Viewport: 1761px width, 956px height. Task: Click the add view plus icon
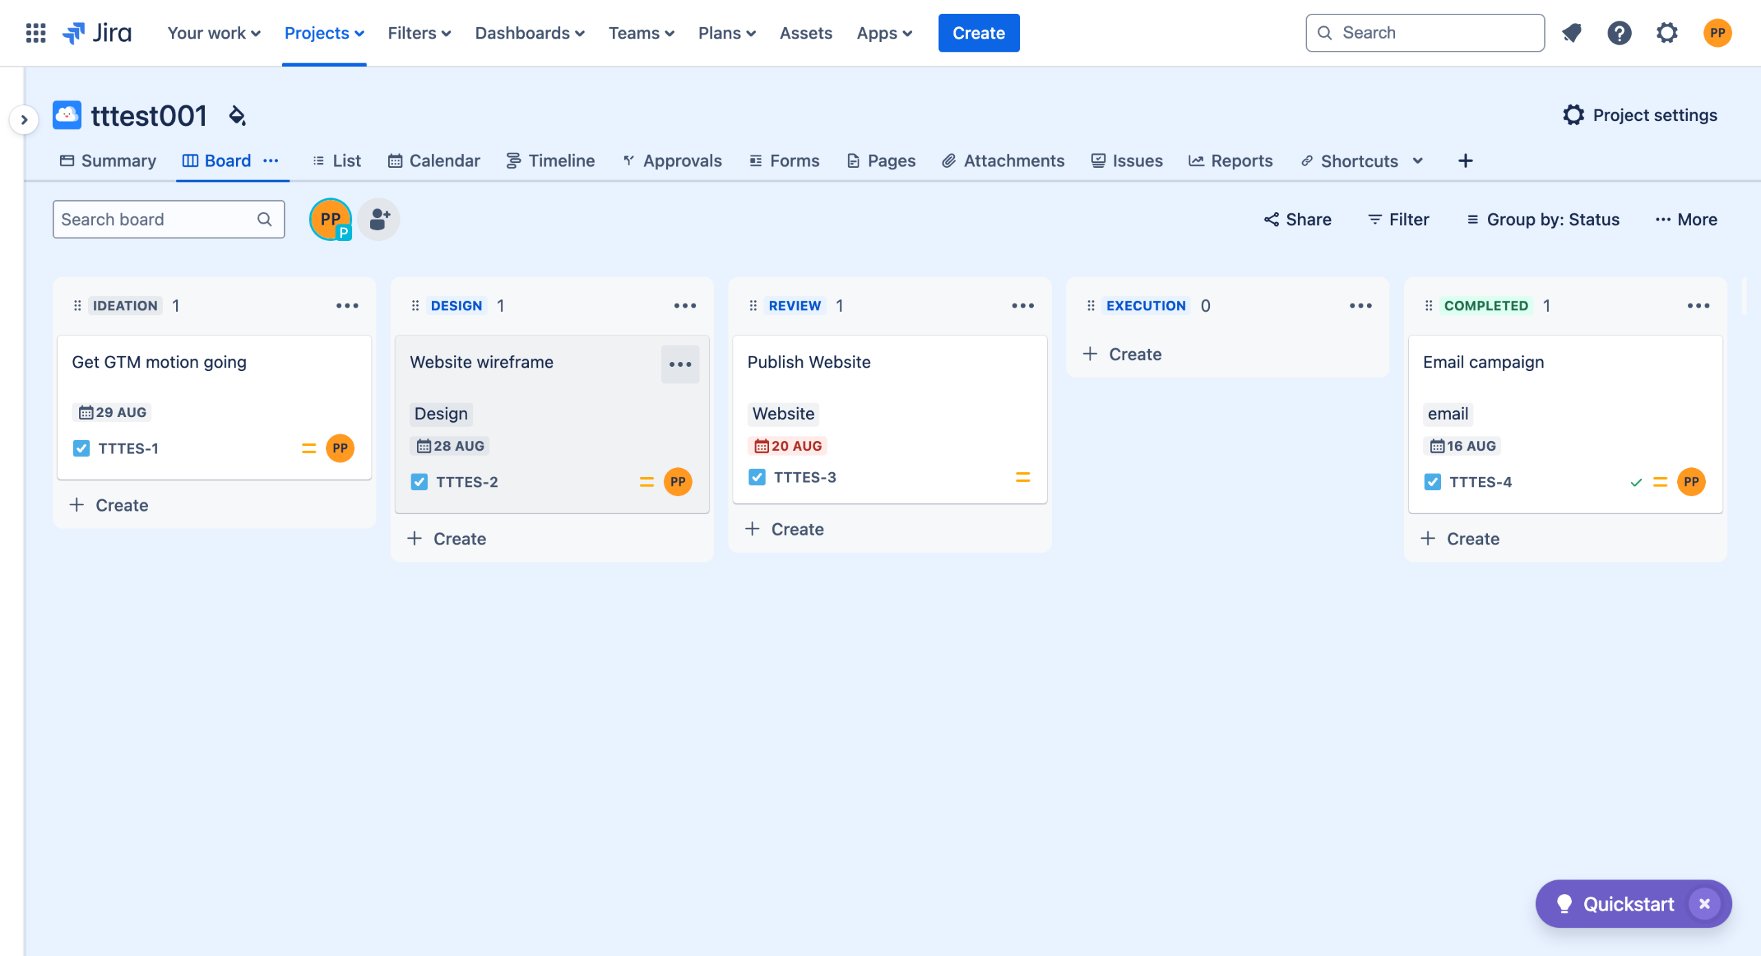pos(1465,160)
